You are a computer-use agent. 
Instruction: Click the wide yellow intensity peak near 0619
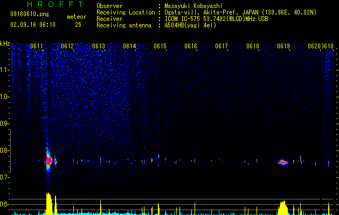tap(283, 208)
